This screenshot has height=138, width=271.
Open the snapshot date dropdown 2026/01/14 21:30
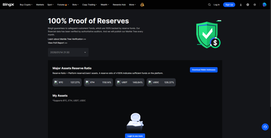68,52
